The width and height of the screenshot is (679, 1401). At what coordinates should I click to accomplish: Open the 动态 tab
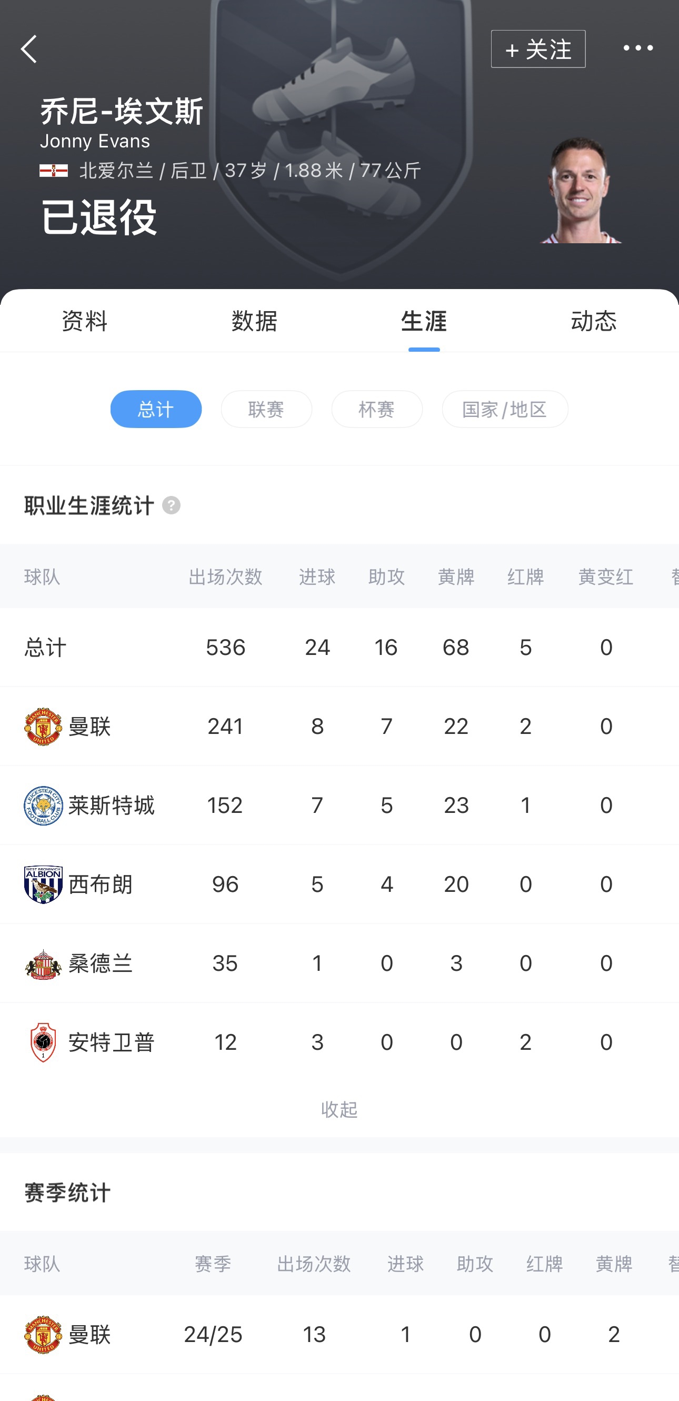pos(594,321)
